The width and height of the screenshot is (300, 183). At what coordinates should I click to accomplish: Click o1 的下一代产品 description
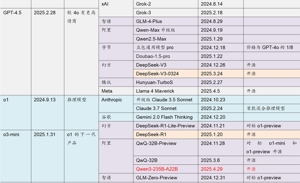coord(81,138)
